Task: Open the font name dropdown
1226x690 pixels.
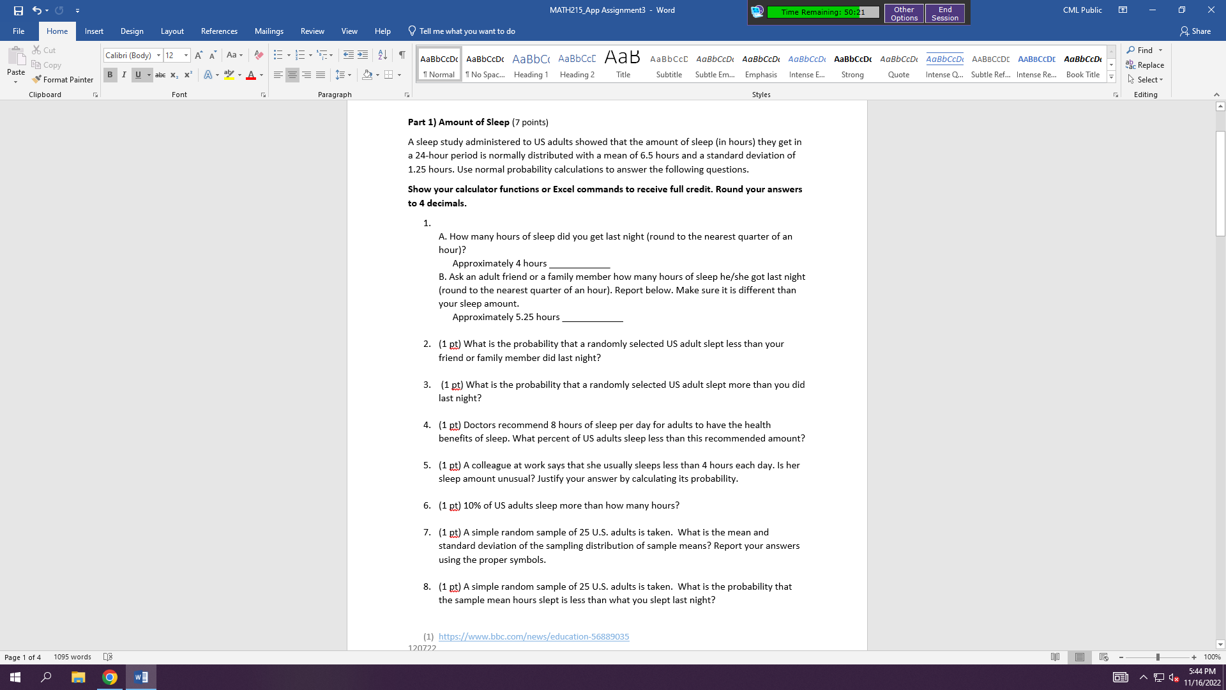Action: click(x=158, y=55)
